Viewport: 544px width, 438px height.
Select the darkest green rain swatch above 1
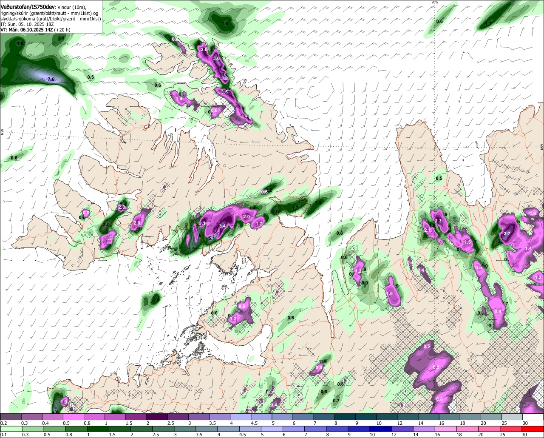(x=99, y=429)
